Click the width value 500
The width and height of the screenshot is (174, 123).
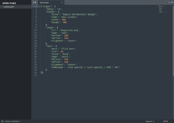tap(64, 20)
